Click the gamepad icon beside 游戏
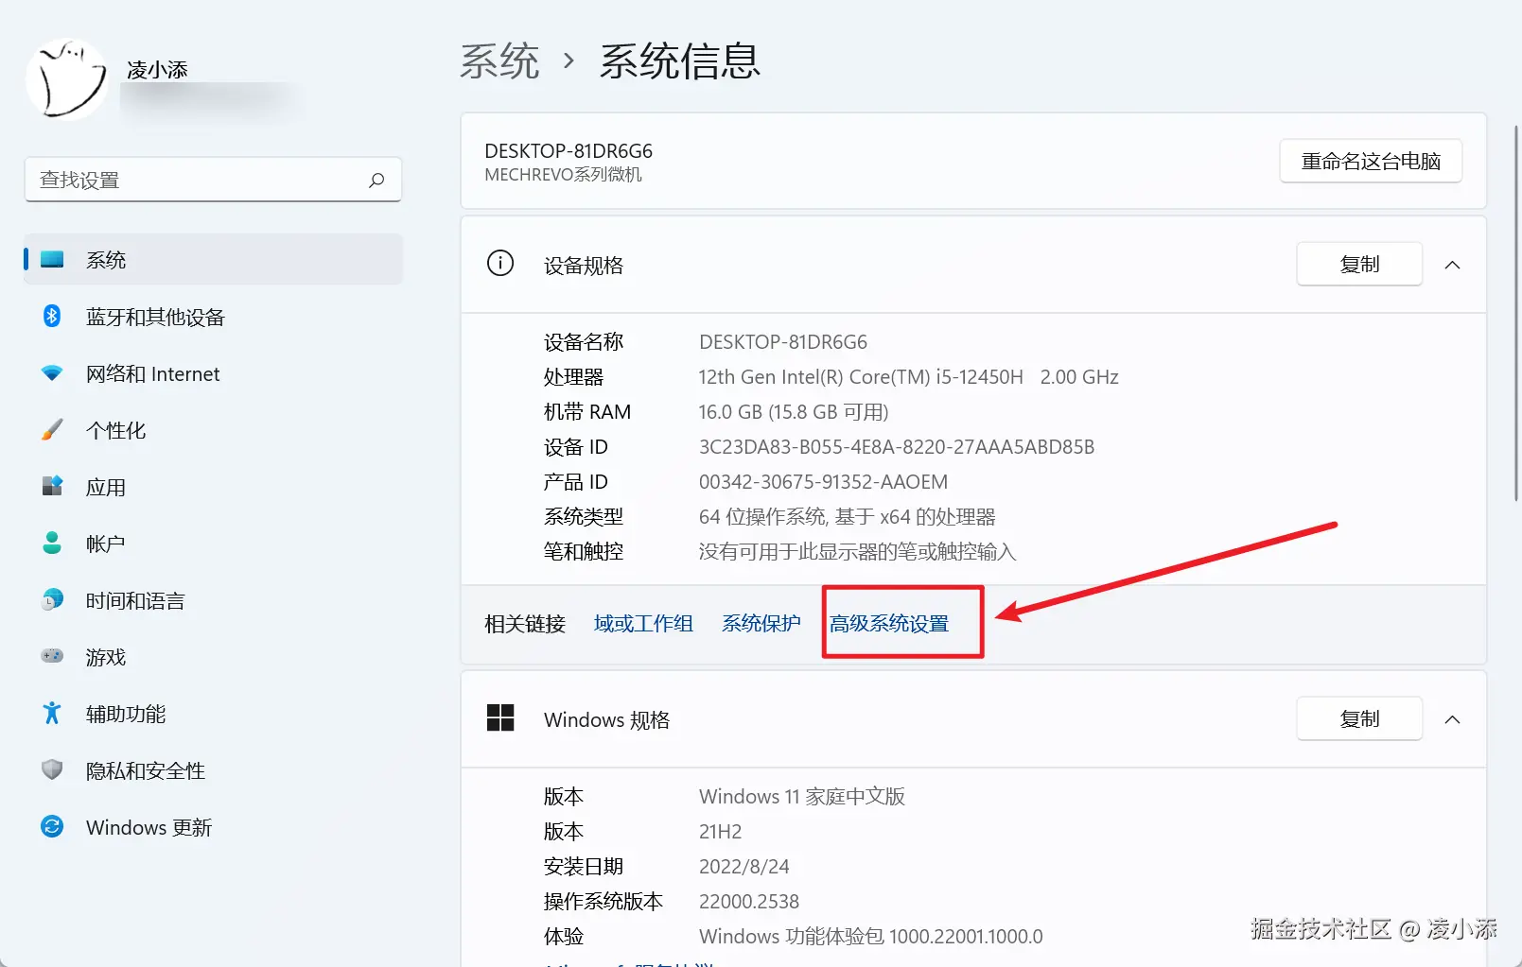1522x967 pixels. coord(52,656)
